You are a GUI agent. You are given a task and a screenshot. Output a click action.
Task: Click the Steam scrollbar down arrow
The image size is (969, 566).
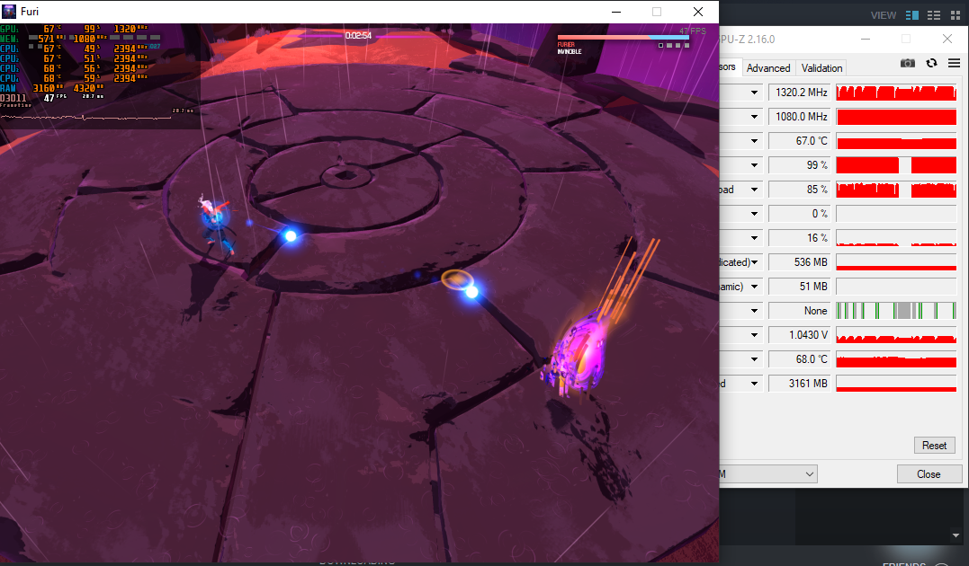point(956,535)
